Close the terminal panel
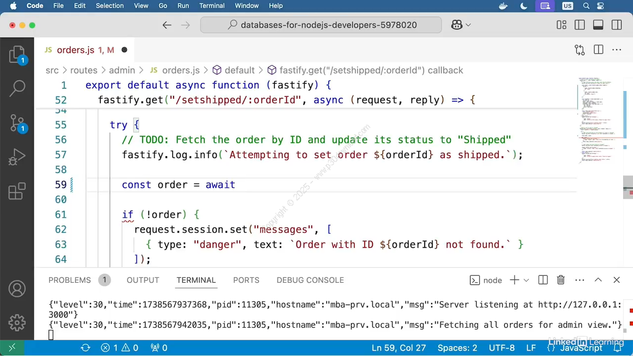The height and width of the screenshot is (356, 633). (617, 280)
